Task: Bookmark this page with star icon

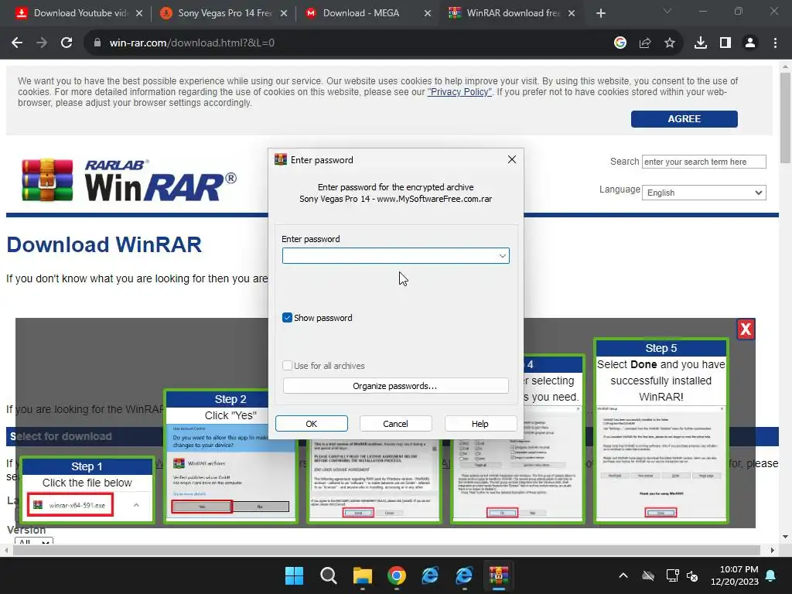Action: click(x=670, y=43)
